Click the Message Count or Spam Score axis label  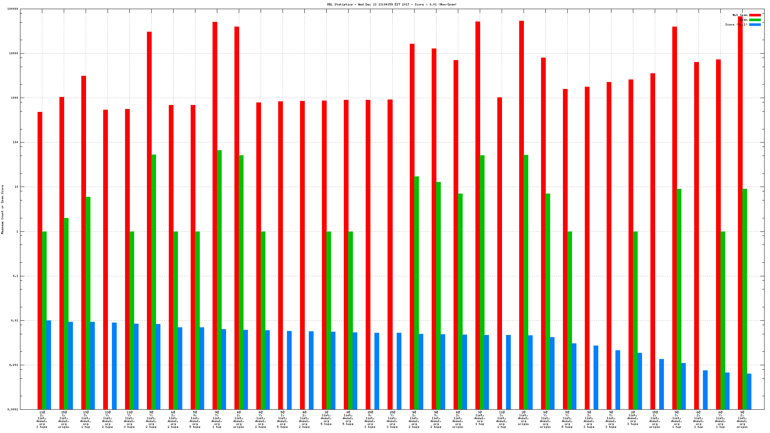[2, 210]
